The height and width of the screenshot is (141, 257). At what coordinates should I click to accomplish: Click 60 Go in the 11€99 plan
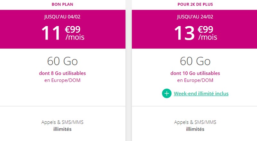(x=62, y=61)
